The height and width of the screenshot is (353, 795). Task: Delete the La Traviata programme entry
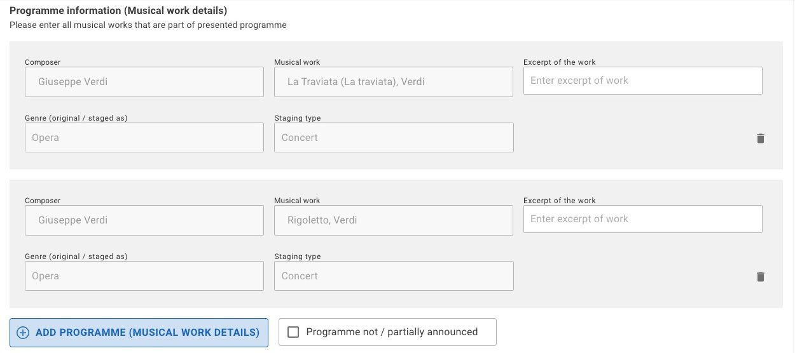pyautogui.click(x=760, y=138)
